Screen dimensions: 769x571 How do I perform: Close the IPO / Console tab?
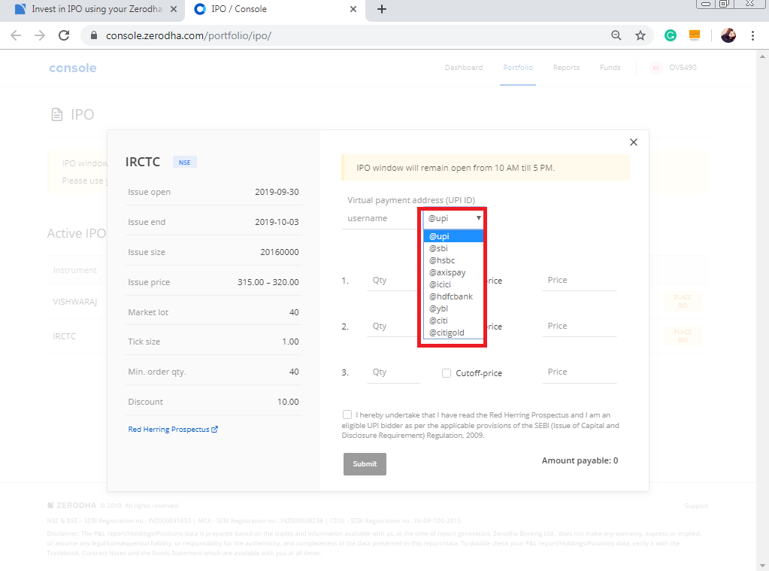[x=353, y=9]
